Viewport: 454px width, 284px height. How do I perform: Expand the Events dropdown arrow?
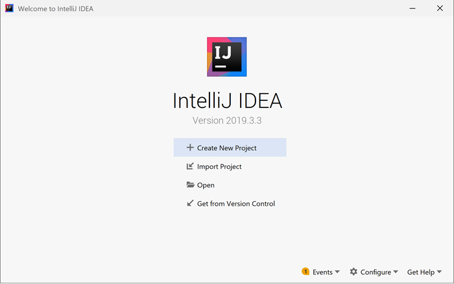point(337,272)
